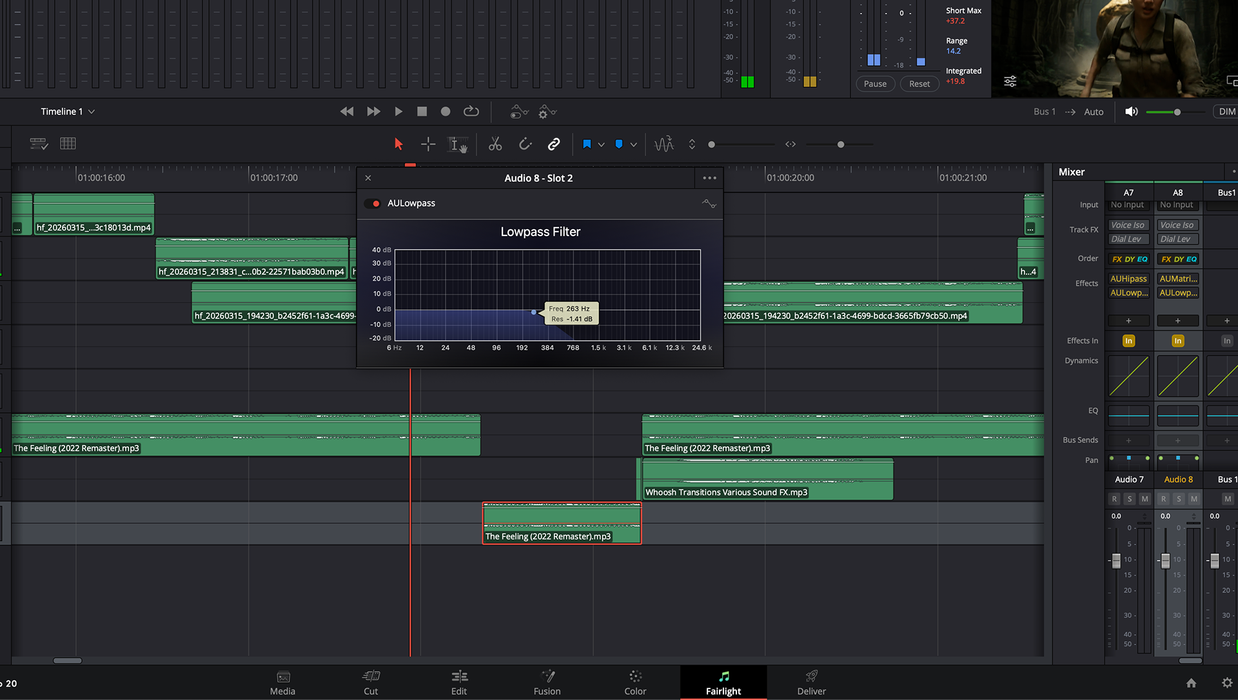Screen dimensions: 1238x700
Task: Click the Audio 8 fader handle
Action: click(1165, 561)
